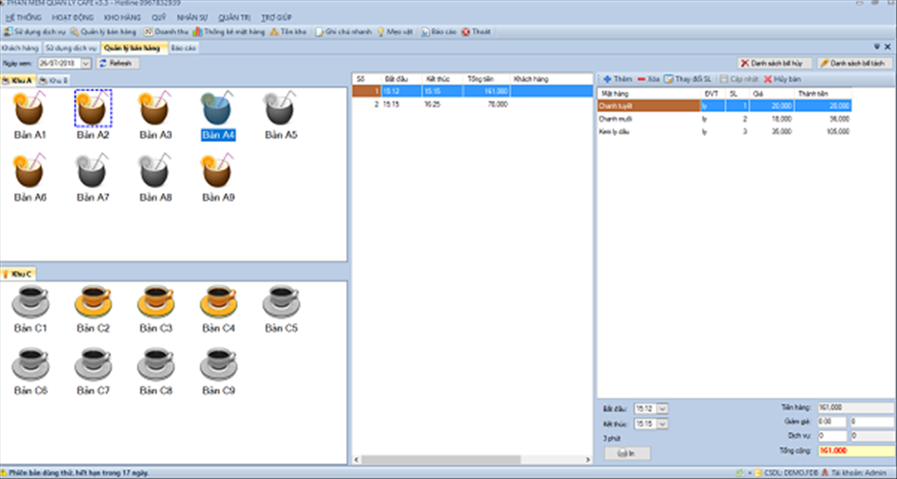
Task: Expand the Ngày xem date dropdown
Action: click(x=86, y=63)
